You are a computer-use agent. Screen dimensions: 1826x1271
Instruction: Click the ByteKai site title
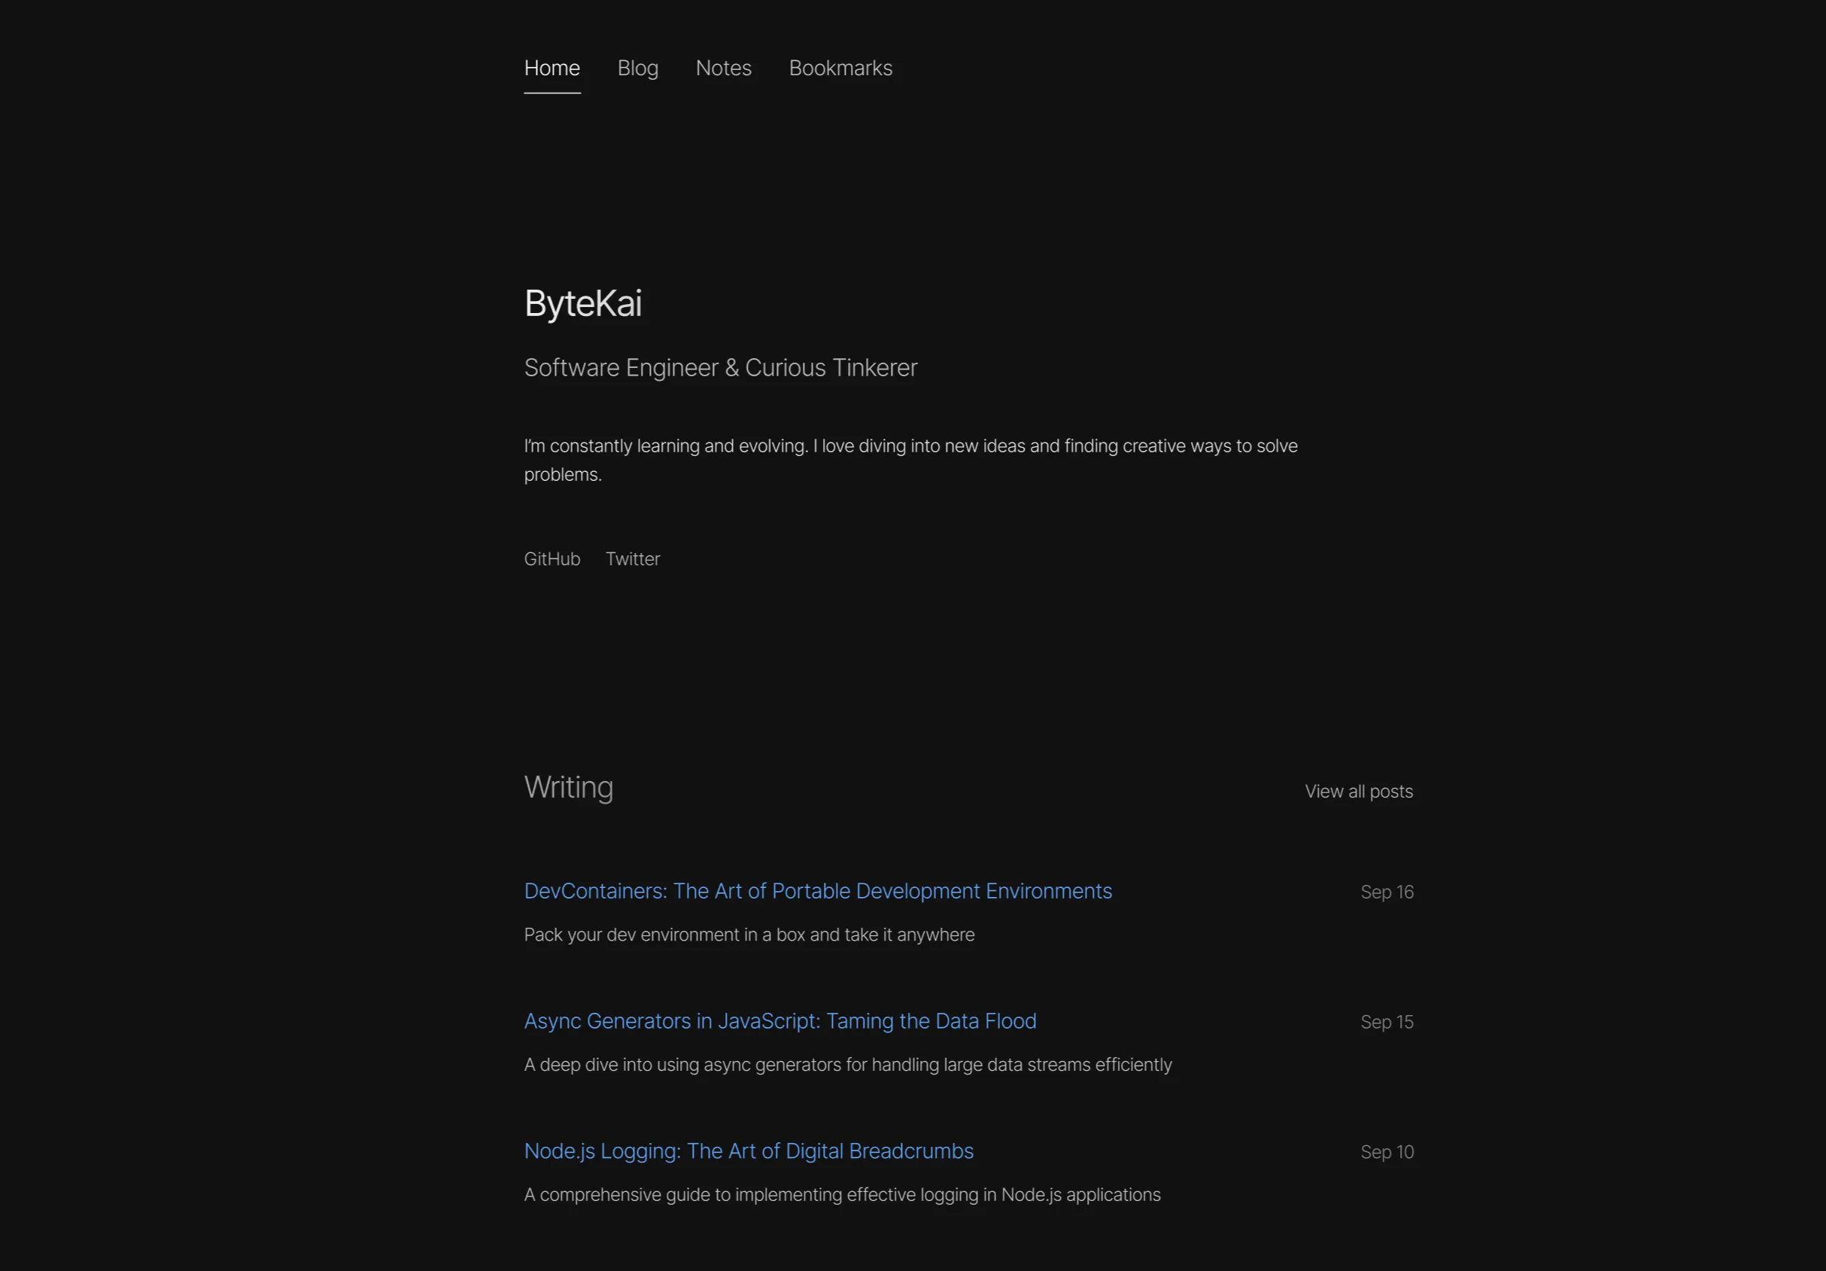pyautogui.click(x=583, y=303)
